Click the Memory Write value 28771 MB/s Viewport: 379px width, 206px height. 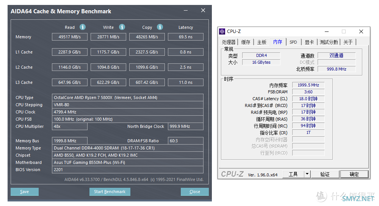(x=108, y=37)
